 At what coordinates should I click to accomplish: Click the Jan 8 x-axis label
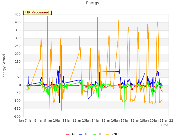[x=33, y=120]
